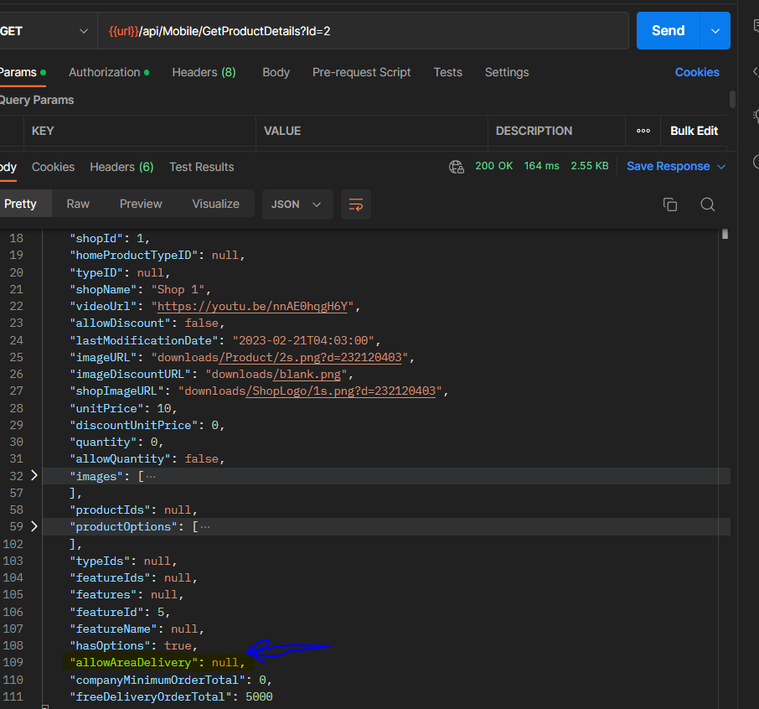The width and height of the screenshot is (759, 709).
Task: Open the youtu.be video link
Action: [x=251, y=306]
